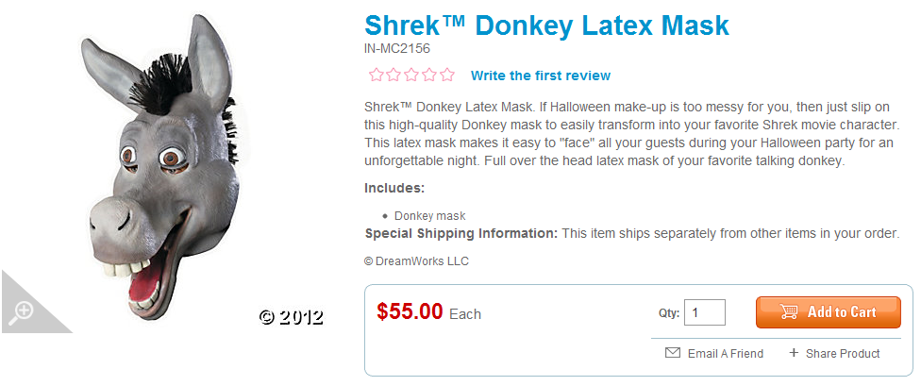Screen dimensions: 921x386
Task: Click the plus icon beside Share Product
Action: (794, 353)
